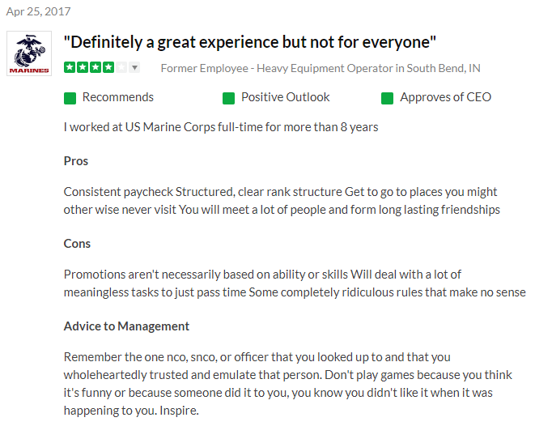Viewport: 535px width, 426px height.
Task: Click the third green rating star
Action: pyautogui.click(x=94, y=67)
